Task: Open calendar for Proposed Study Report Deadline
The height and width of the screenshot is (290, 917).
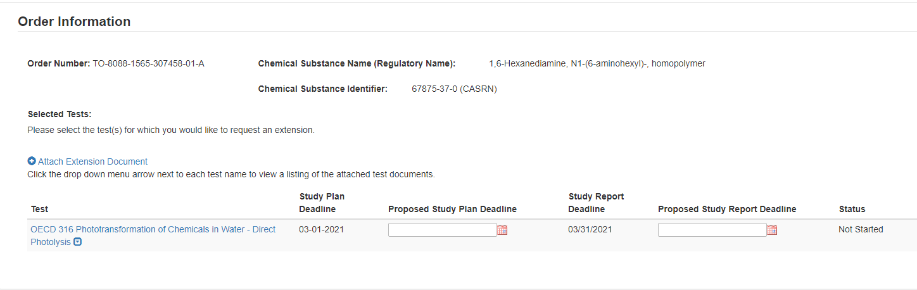Action: [x=772, y=230]
